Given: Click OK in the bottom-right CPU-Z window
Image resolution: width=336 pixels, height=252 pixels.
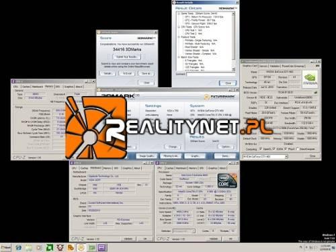Looking at the screenshot, I should click(x=230, y=239).
